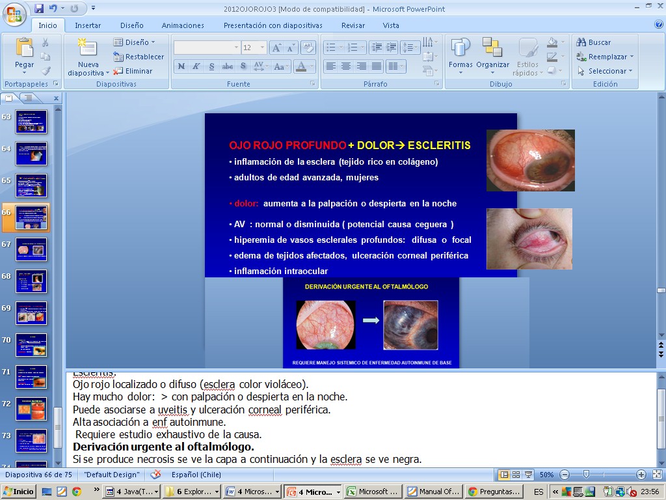Switch to the Animaciones tab

[183, 25]
